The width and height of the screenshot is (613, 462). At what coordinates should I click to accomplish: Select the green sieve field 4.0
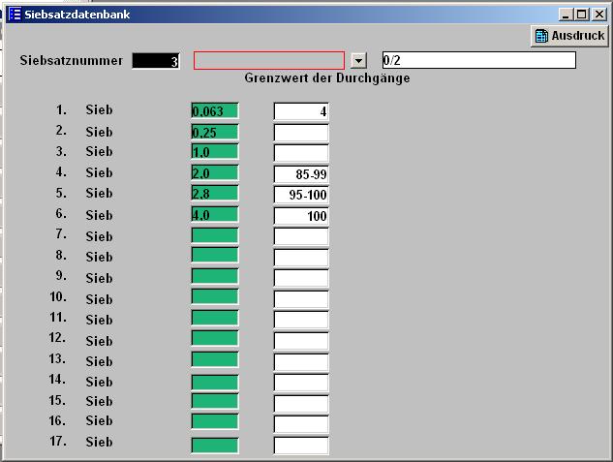pos(215,215)
